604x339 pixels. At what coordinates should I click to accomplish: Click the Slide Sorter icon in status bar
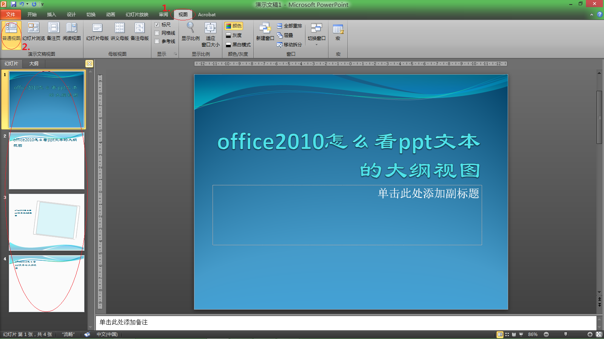coord(507,334)
